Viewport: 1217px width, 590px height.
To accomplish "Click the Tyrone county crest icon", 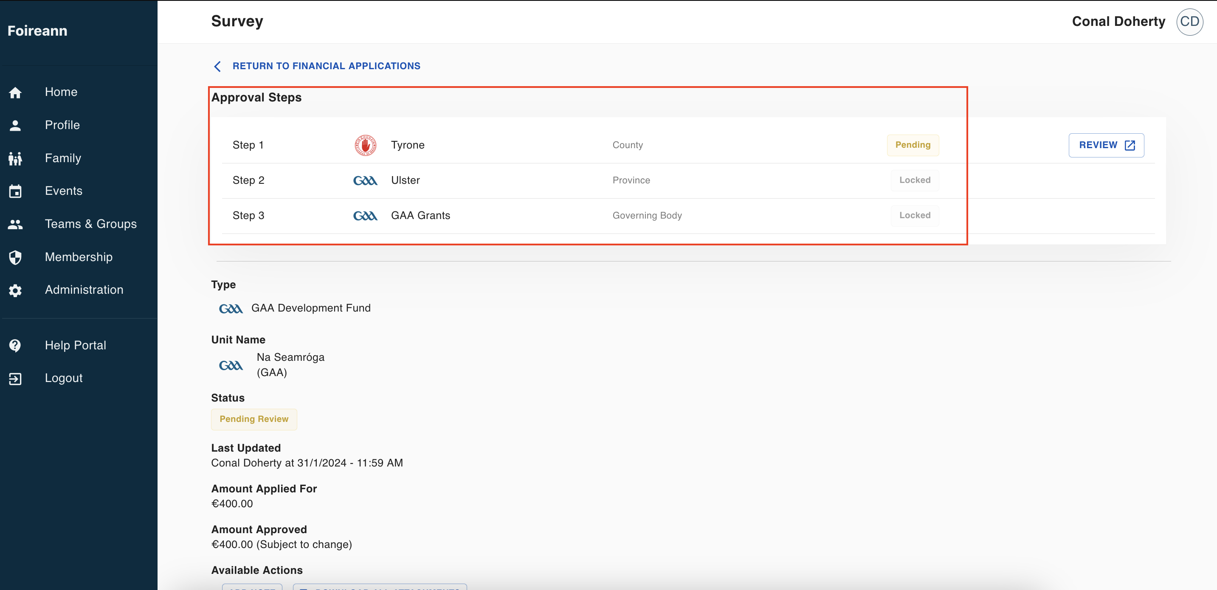I will (x=365, y=145).
